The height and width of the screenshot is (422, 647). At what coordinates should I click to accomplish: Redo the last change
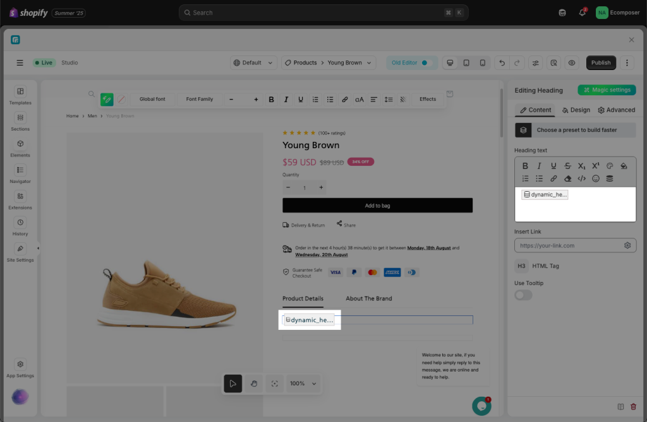[x=517, y=62]
